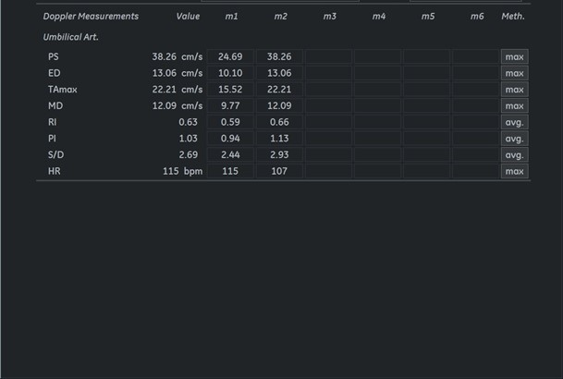This screenshot has height=379, width=563.
Task: Click the MD result 12.09 cm/s
Action: click(x=177, y=106)
